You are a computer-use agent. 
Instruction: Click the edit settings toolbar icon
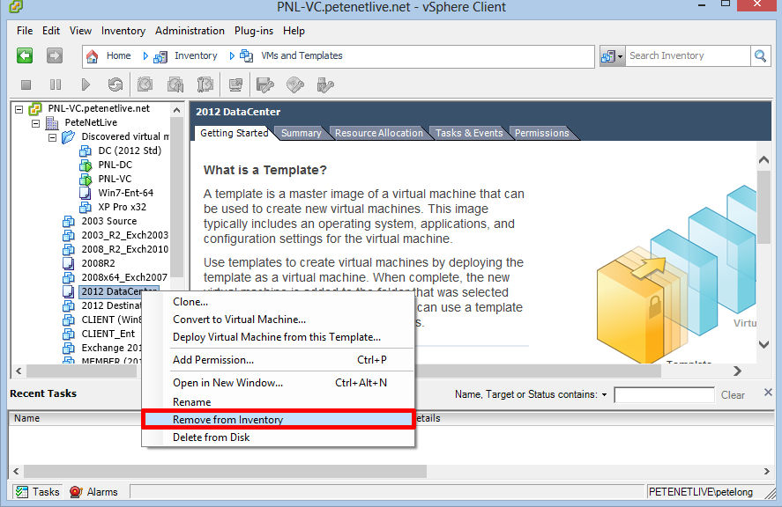coord(264,84)
